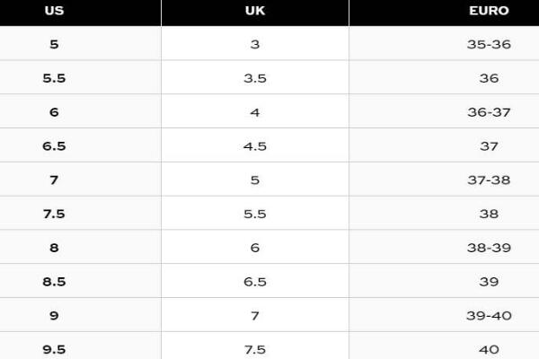Click the US column header
The image size is (539, 359).
point(54,13)
